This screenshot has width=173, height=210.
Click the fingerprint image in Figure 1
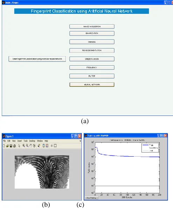(x=42, y=172)
